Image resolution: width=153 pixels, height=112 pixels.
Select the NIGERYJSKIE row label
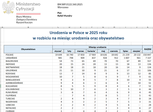12,102
